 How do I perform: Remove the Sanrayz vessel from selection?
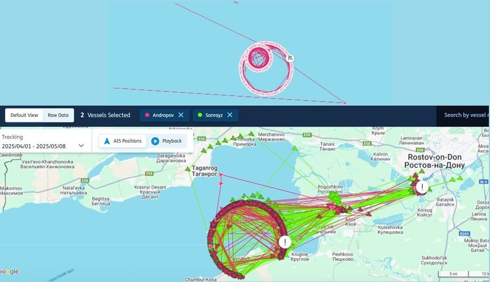click(230, 115)
